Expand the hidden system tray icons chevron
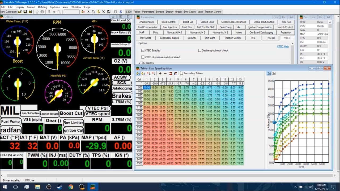 click(x=295, y=187)
